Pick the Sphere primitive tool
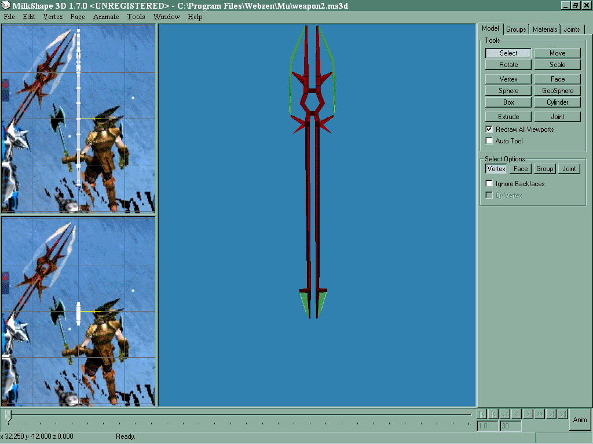The image size is (593, 444). pyautogui.click(x=508, y=91)
